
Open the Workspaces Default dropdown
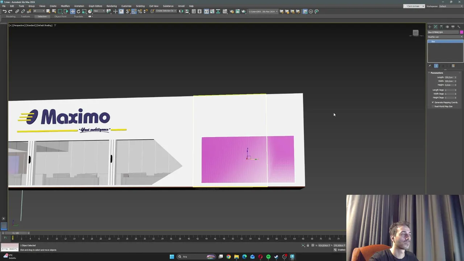click(x=450, y=6)
